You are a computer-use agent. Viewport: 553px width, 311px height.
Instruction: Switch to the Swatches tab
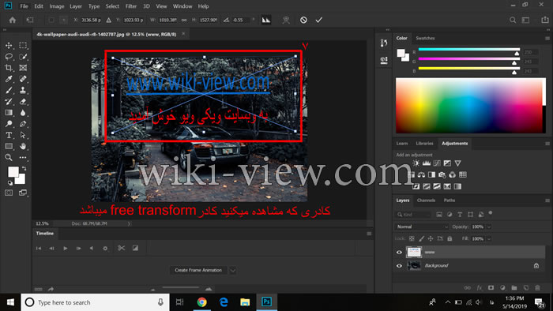click(x=425, y=38)
